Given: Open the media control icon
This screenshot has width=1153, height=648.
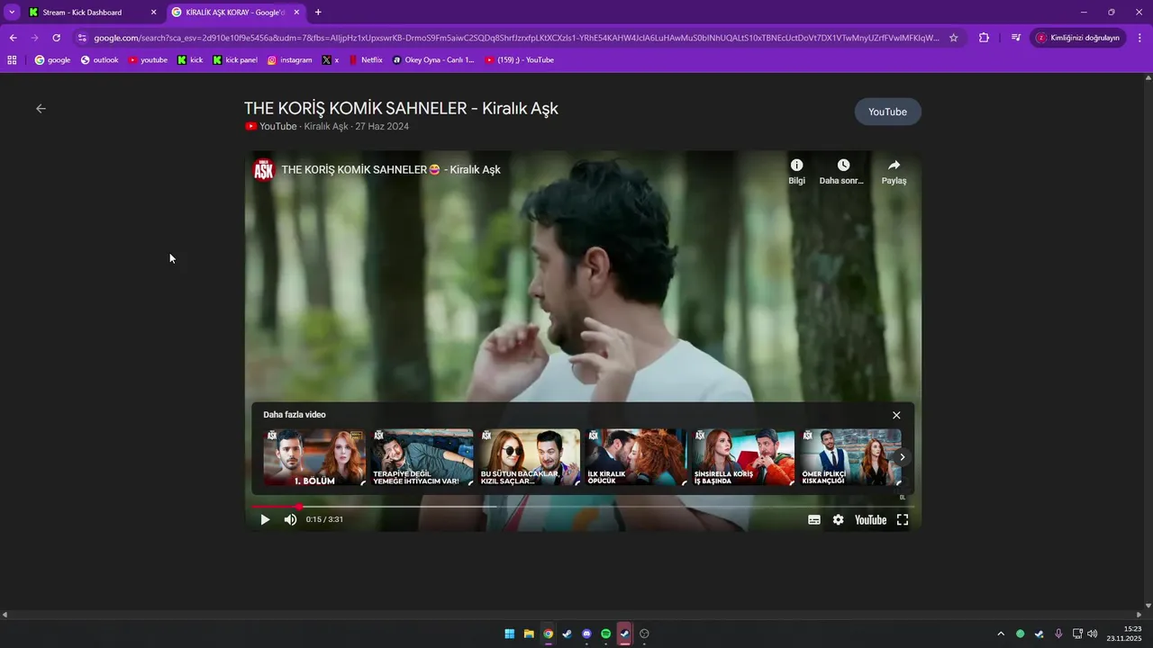Looking at the screenshot, I should tap(1016, 38).
